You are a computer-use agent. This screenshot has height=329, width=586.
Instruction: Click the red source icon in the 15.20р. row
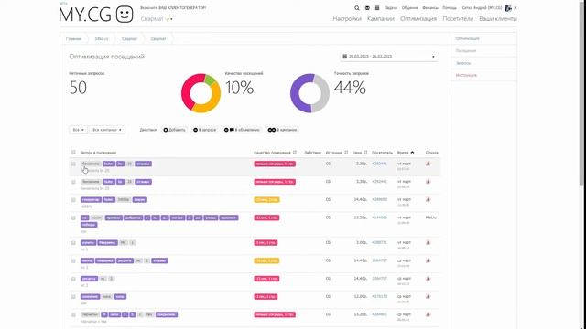[428, 314]
